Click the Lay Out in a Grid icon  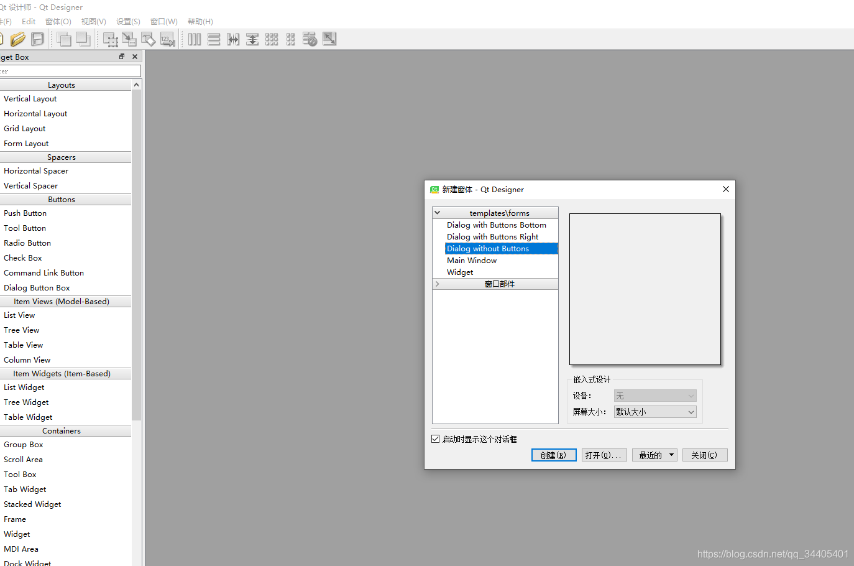point(272,39)
